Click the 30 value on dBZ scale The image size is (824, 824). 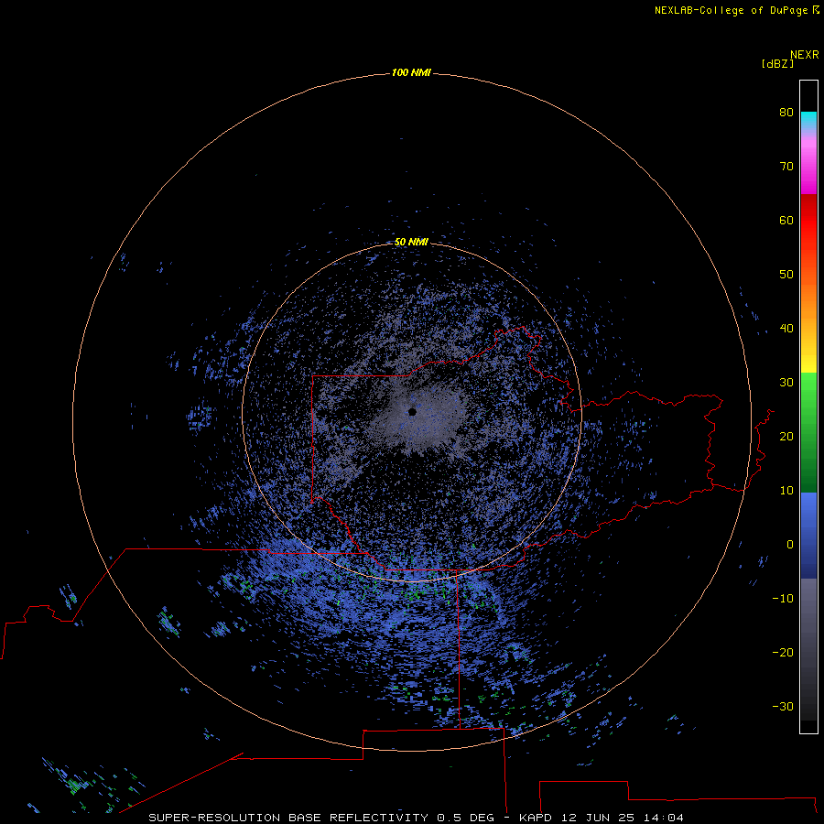[x=786, y=382]
